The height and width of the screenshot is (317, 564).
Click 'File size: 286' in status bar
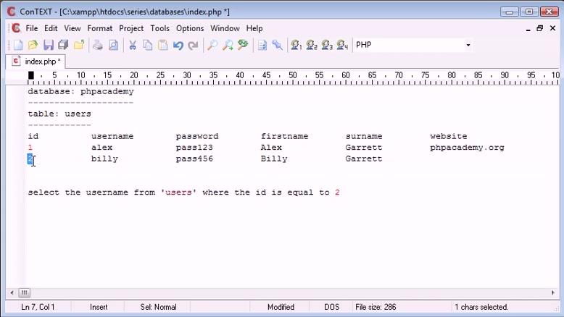coord(376,308)
